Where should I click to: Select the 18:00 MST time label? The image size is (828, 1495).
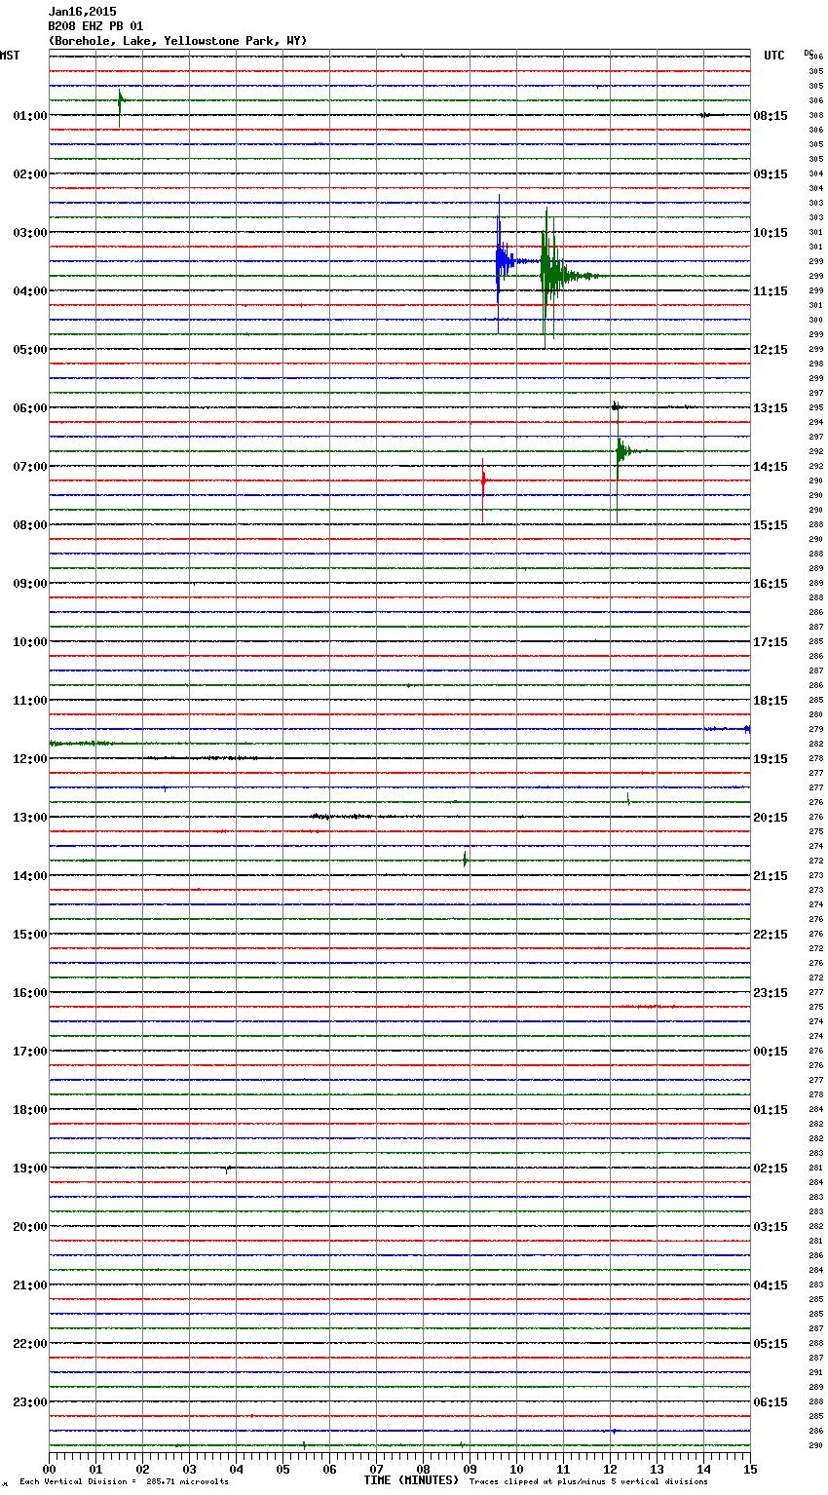pyautogui.click(x=30, y=1110)
